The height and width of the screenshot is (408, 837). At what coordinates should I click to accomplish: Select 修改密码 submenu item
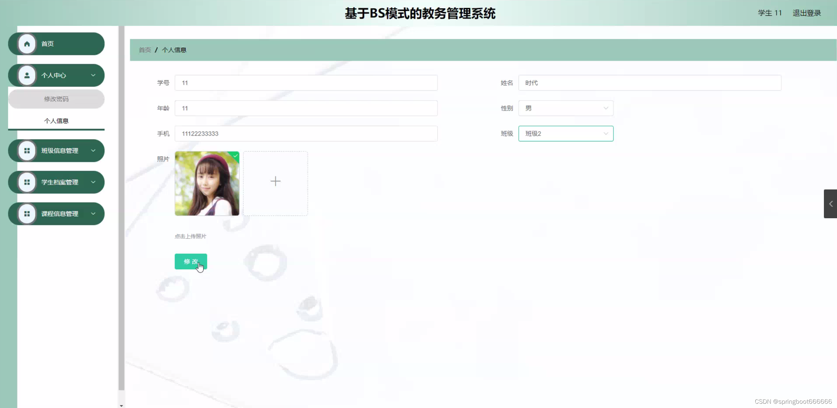tap(56, 99)
